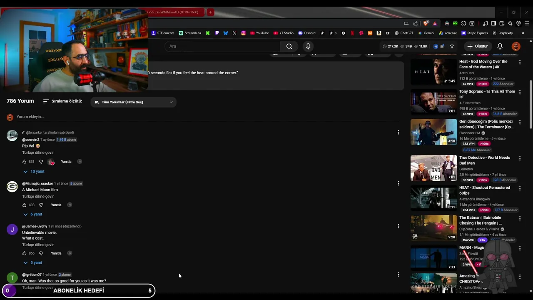Open the Discord bookmark
The height and width of the screenshot is (300, 533).
coord(307,33)
